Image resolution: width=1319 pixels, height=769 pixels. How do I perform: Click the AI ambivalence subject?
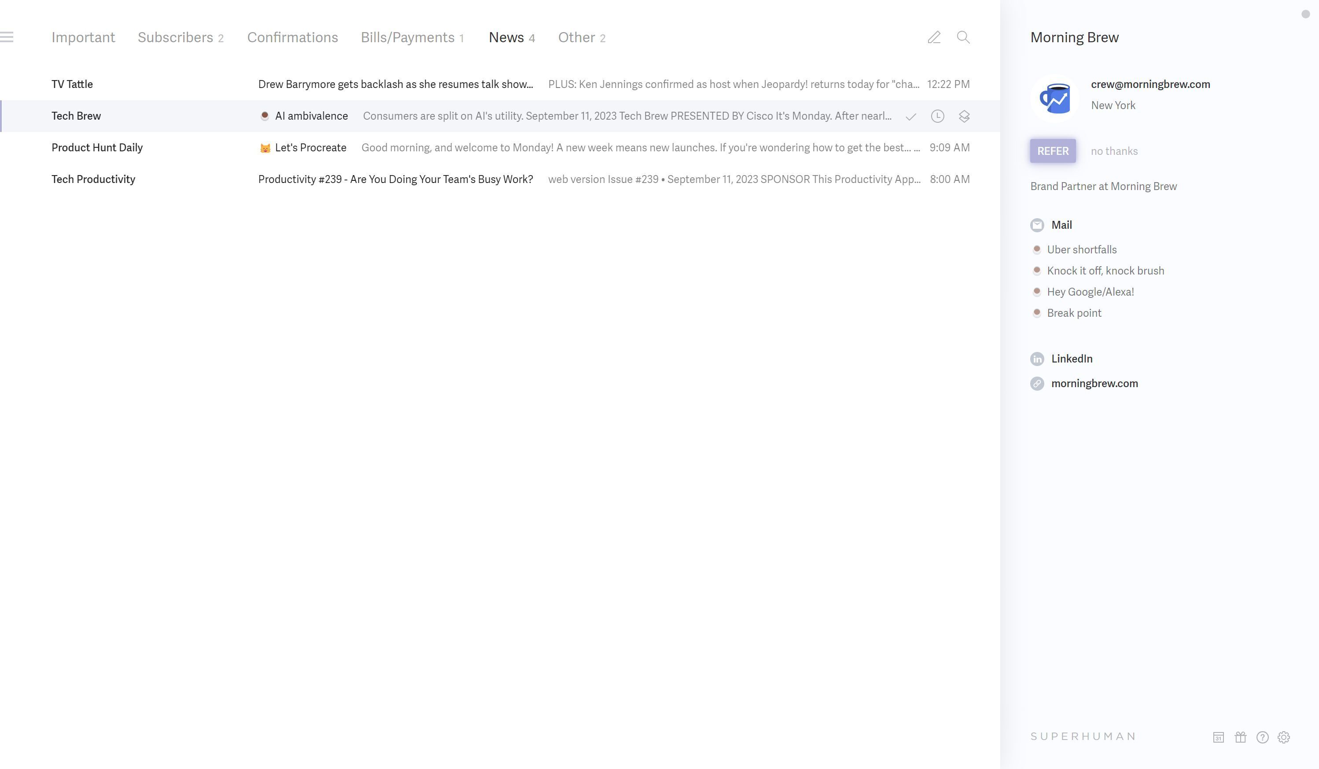pyautogui.click(x=311, y=116)
